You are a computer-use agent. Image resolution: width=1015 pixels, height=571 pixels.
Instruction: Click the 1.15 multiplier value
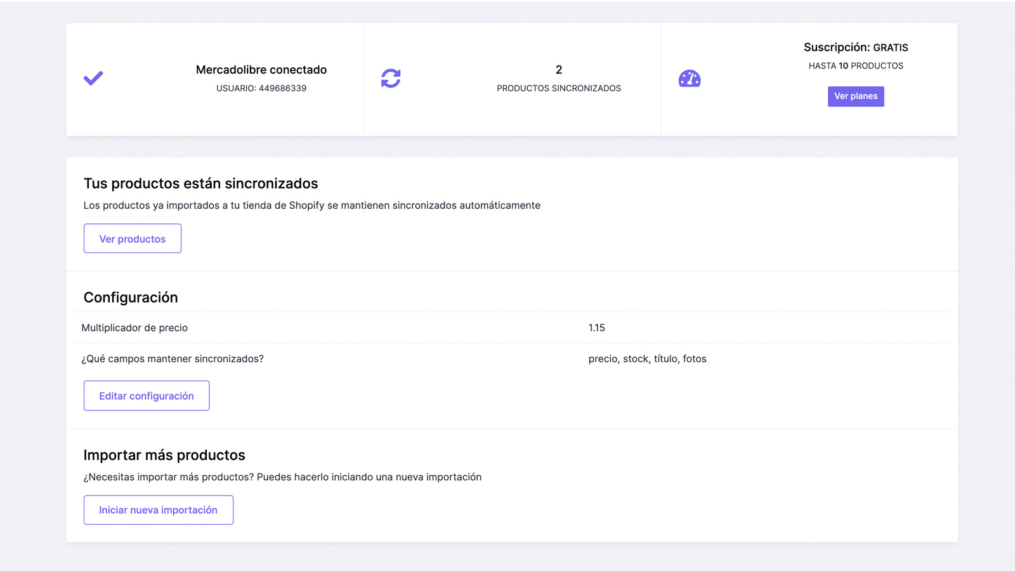point(597,328)
